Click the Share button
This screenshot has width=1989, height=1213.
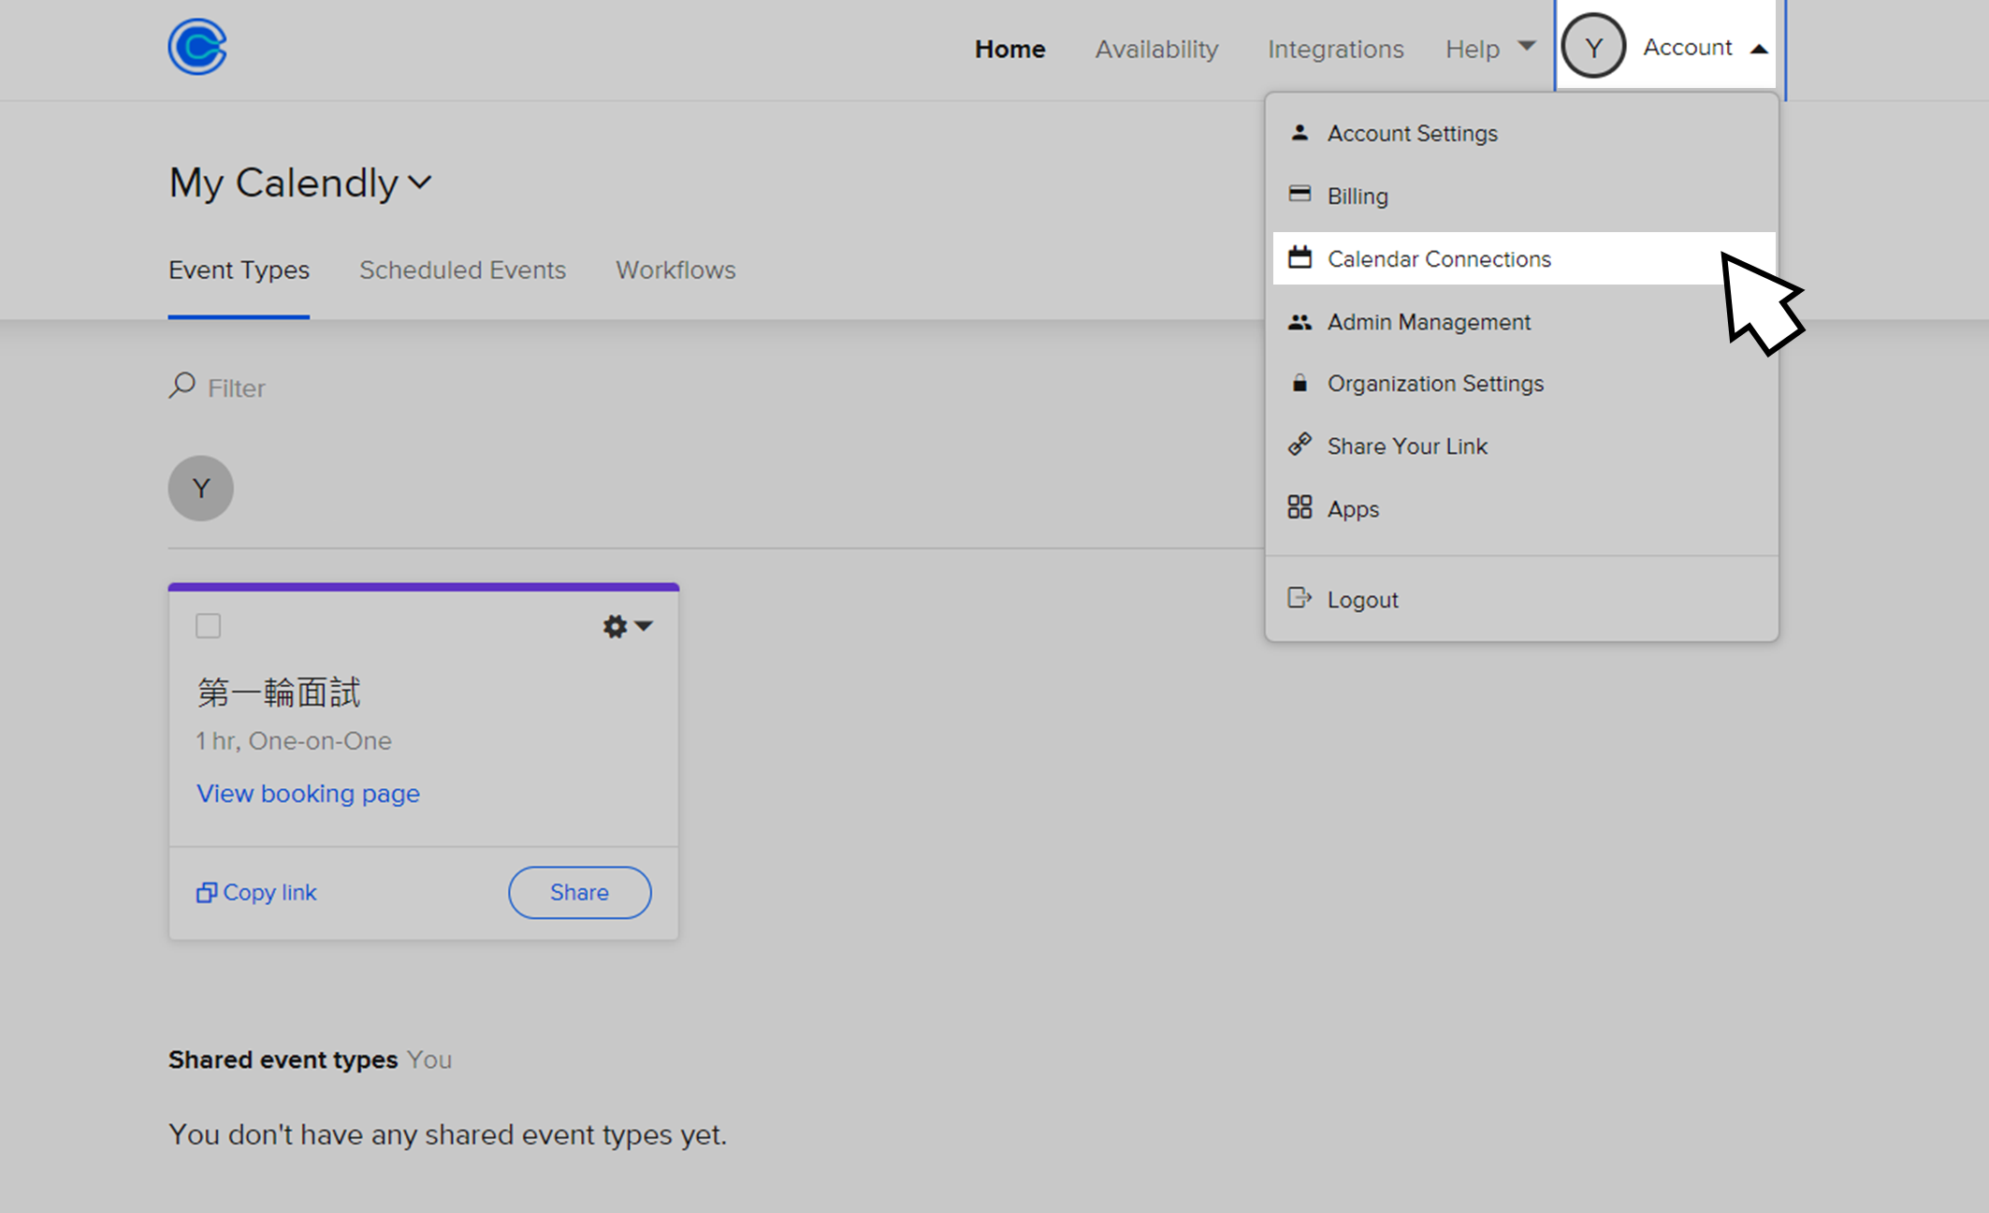point(580,893)
